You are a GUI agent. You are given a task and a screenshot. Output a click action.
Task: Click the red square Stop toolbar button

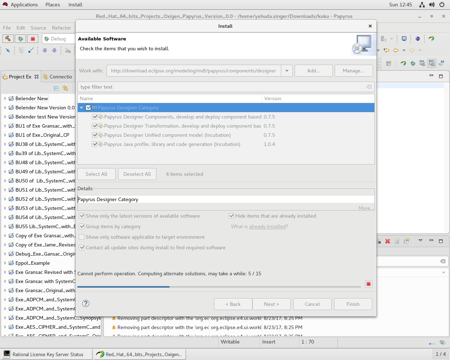click(x=33, y=39)
